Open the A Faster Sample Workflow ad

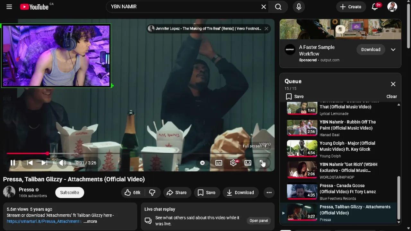click(317, 50)
